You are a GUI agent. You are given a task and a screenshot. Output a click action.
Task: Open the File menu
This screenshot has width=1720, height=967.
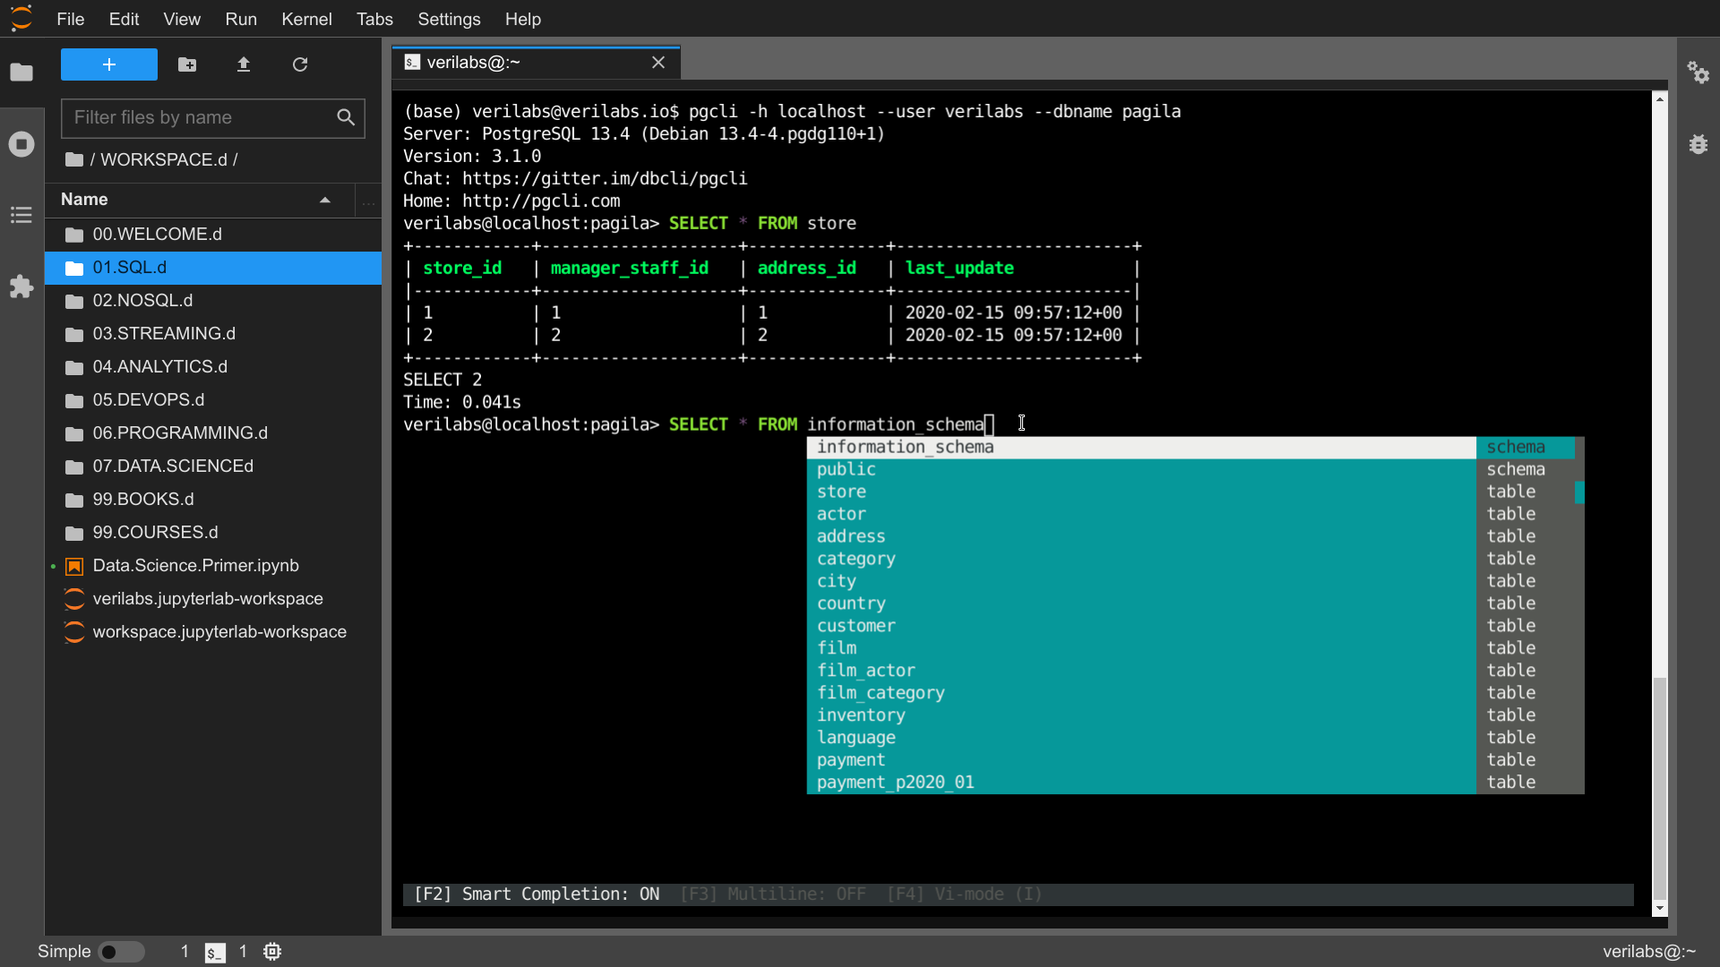(x=70, y=19)
